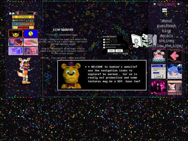The width and height of the screenshot is (188, 141).
Task: Click the 'site updates' heading
Action: (x=63, y=30)
